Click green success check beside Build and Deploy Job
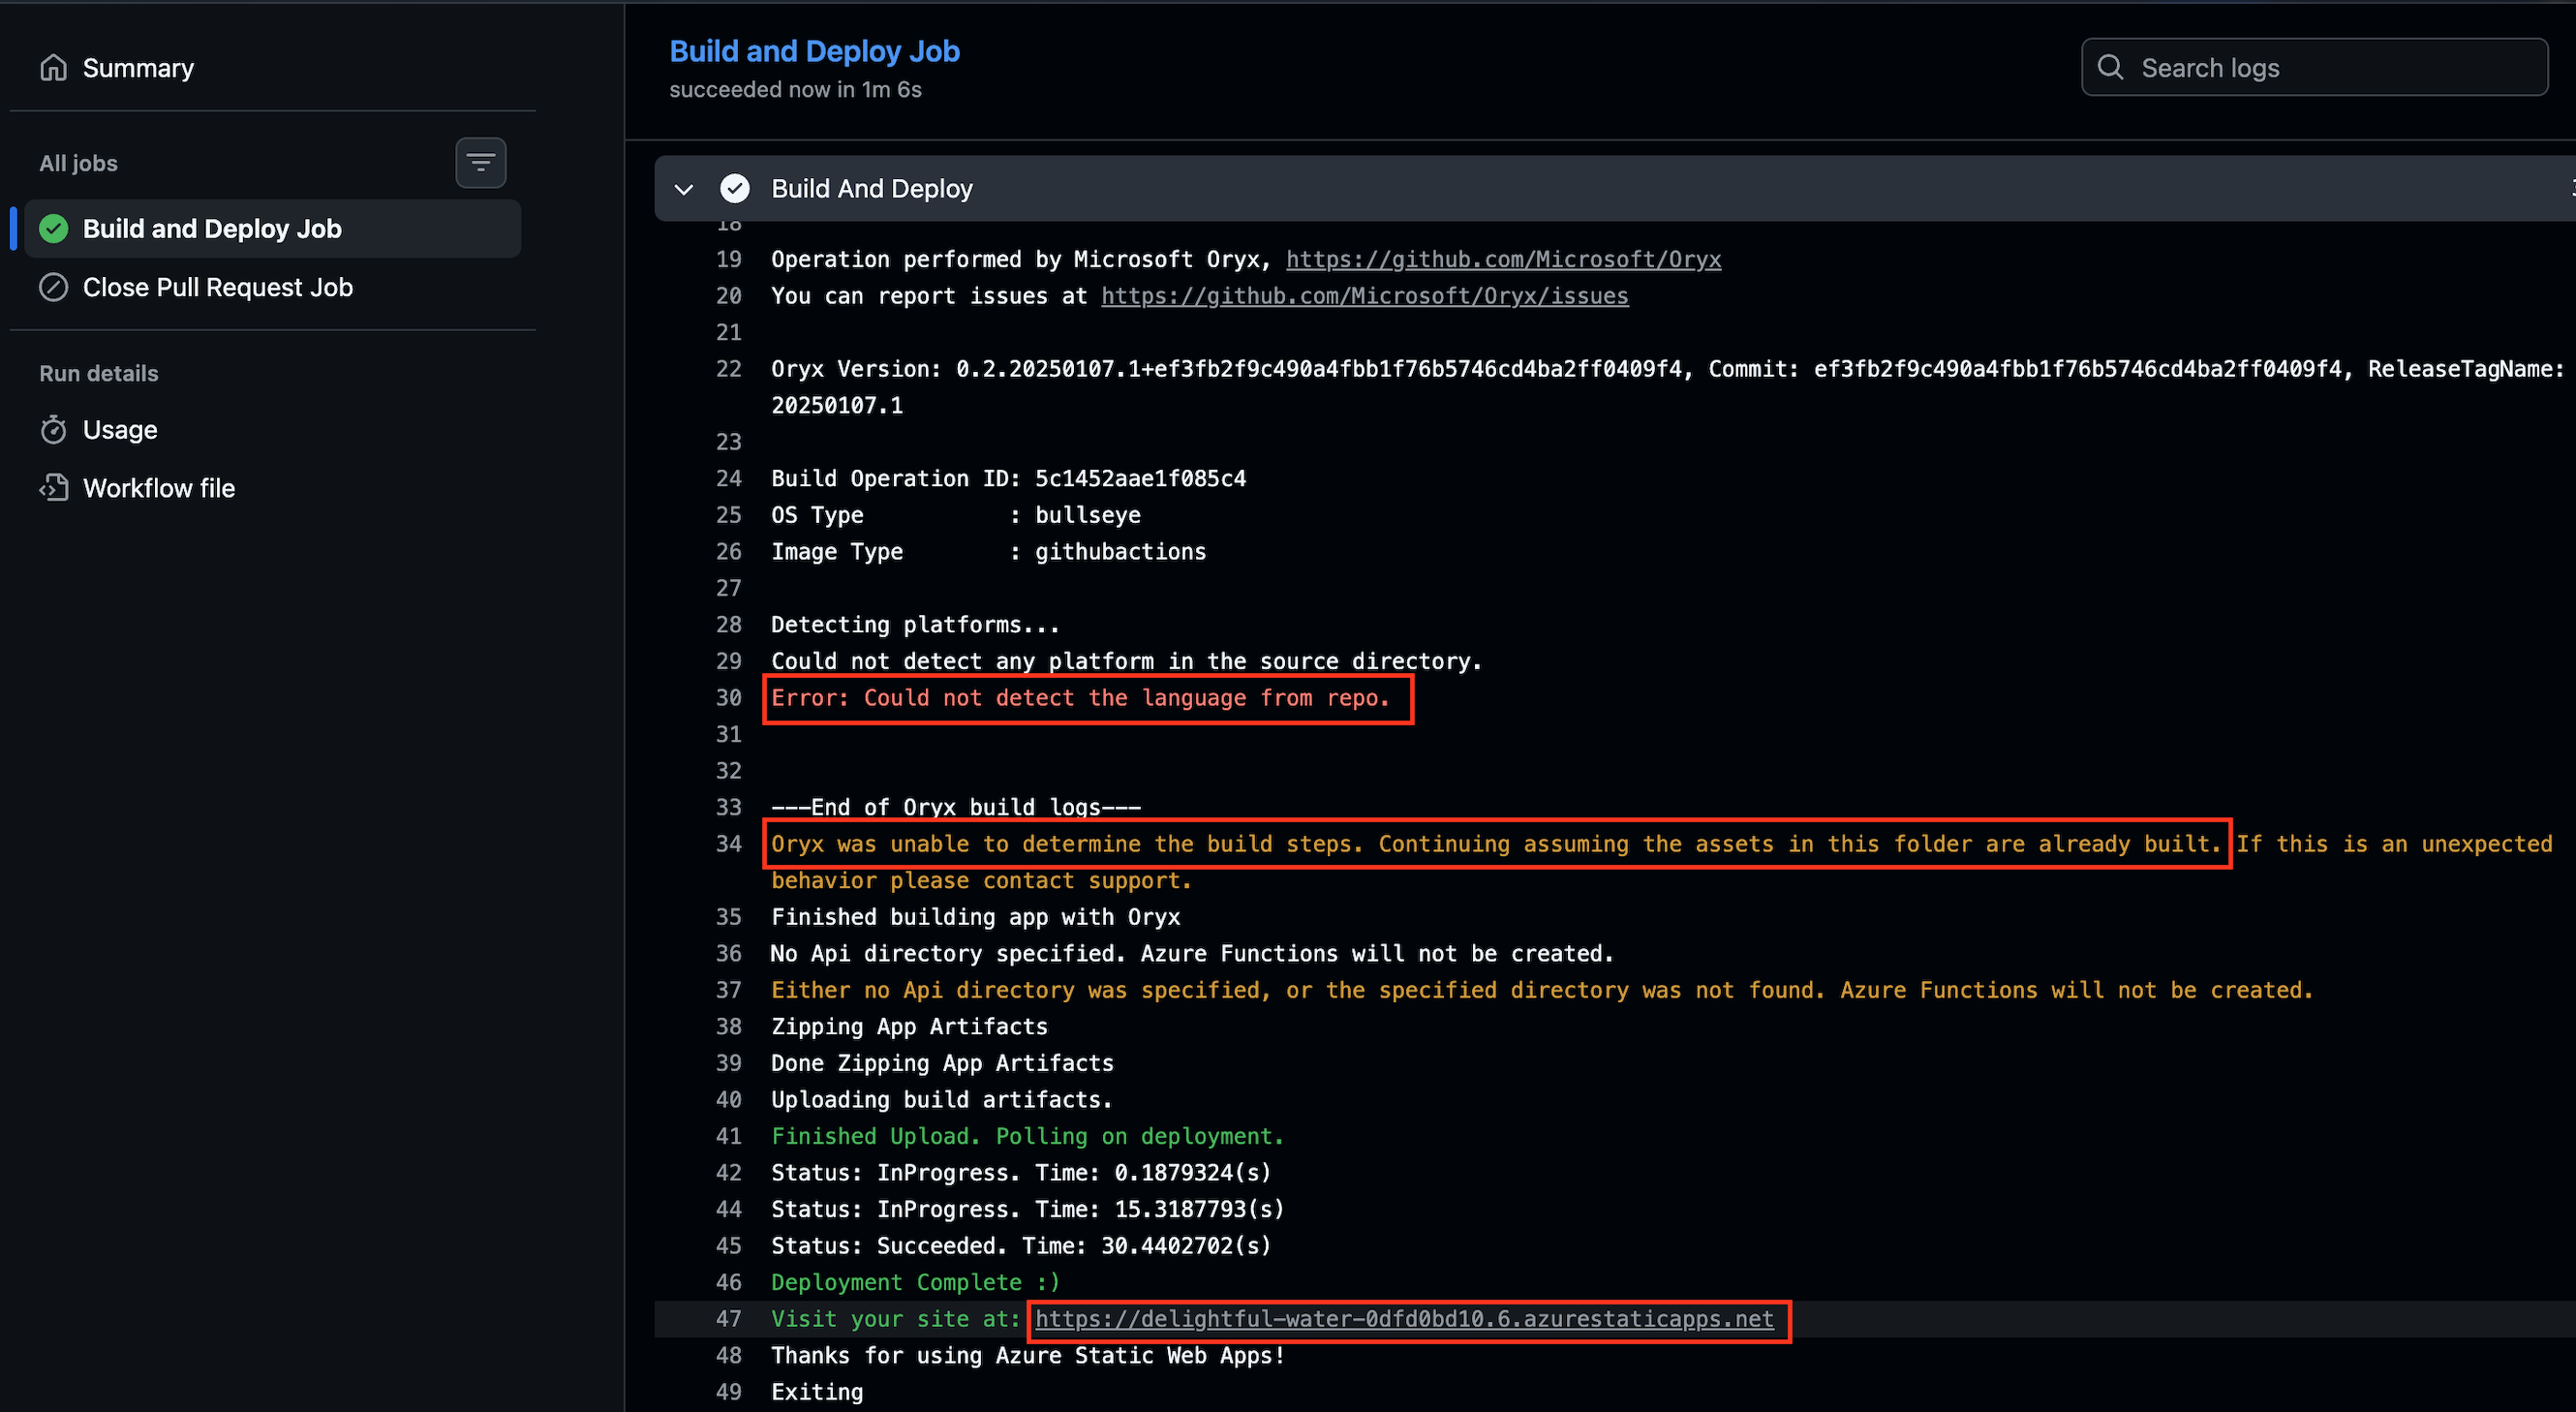Screen dimensions: 2576x1412 tap(53, 229)
